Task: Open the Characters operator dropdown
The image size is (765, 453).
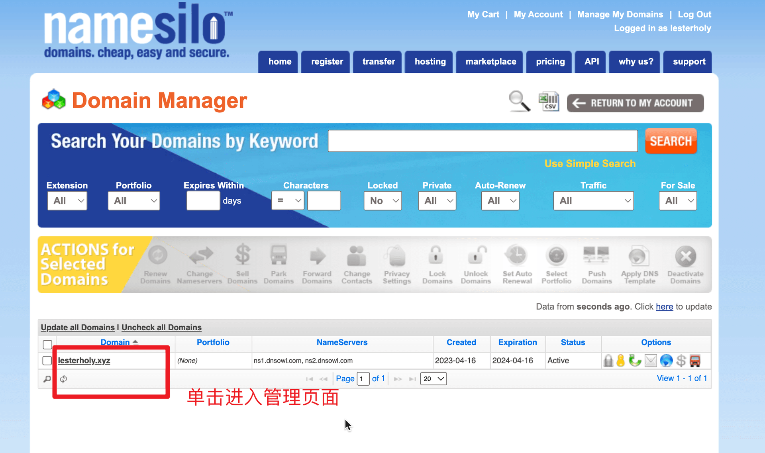Action: pos(288,200)
